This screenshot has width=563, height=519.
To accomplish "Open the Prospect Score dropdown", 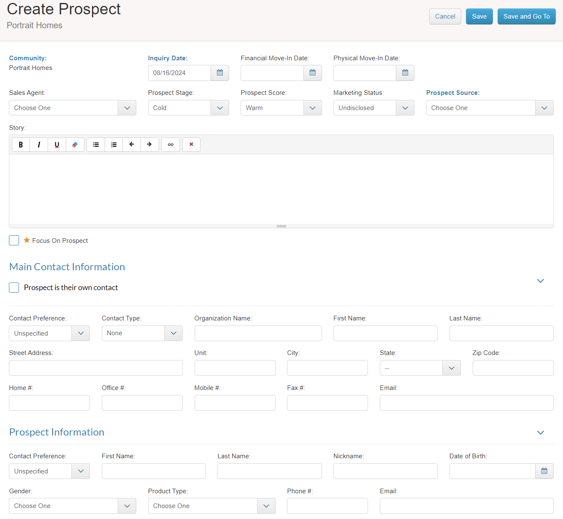I will pyautogui.click(x=281, y=108).
